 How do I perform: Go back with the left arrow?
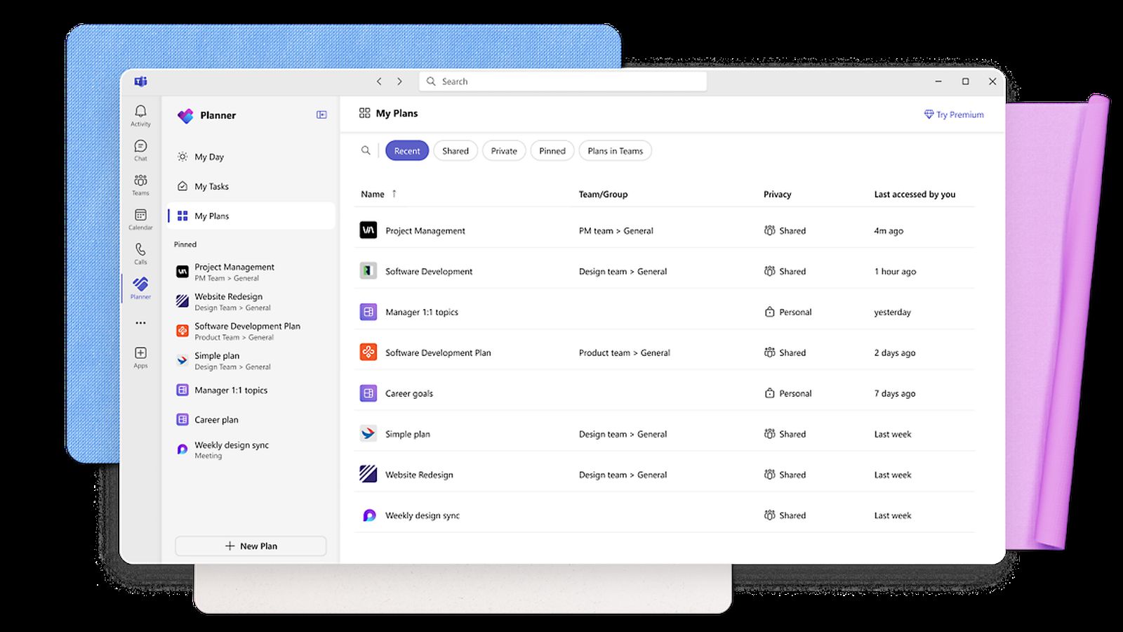379,81
